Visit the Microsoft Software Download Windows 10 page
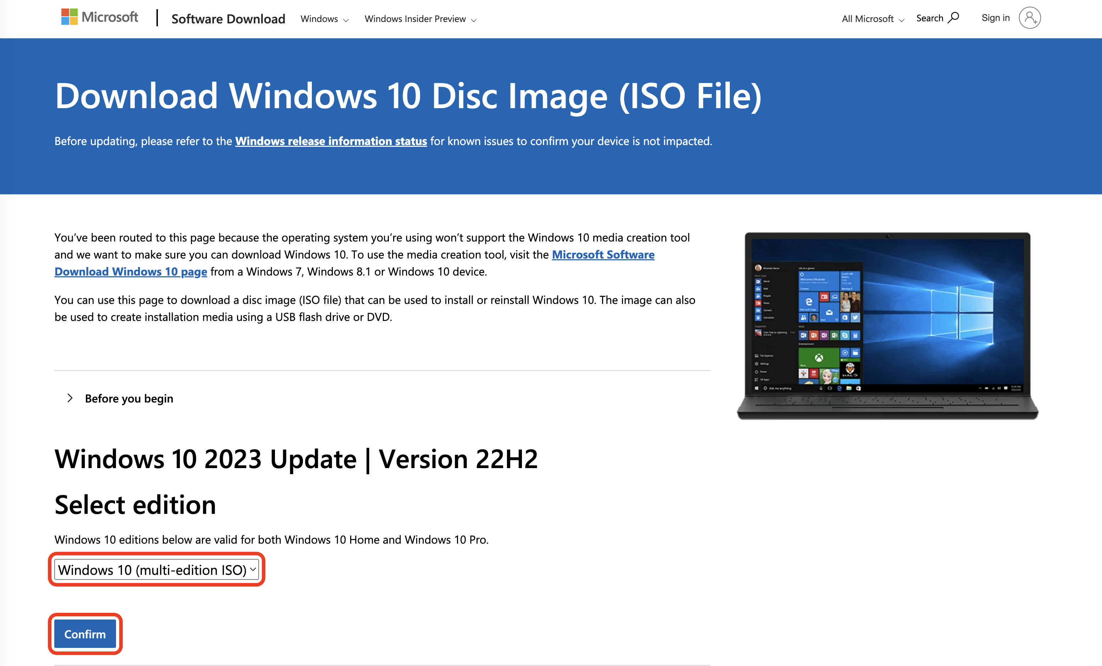Screen dimensions: 1102x666 (x=130, y=271)
